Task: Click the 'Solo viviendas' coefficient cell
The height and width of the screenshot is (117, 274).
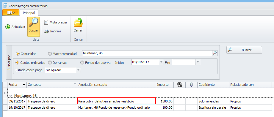Action: [213, 101]
